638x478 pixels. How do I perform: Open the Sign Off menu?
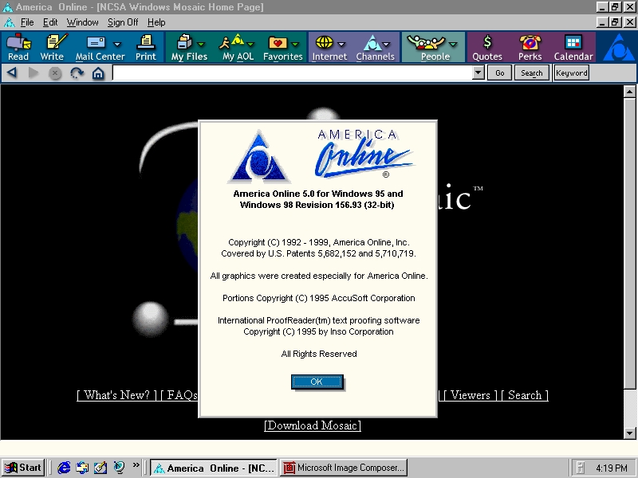pos(122,22)
